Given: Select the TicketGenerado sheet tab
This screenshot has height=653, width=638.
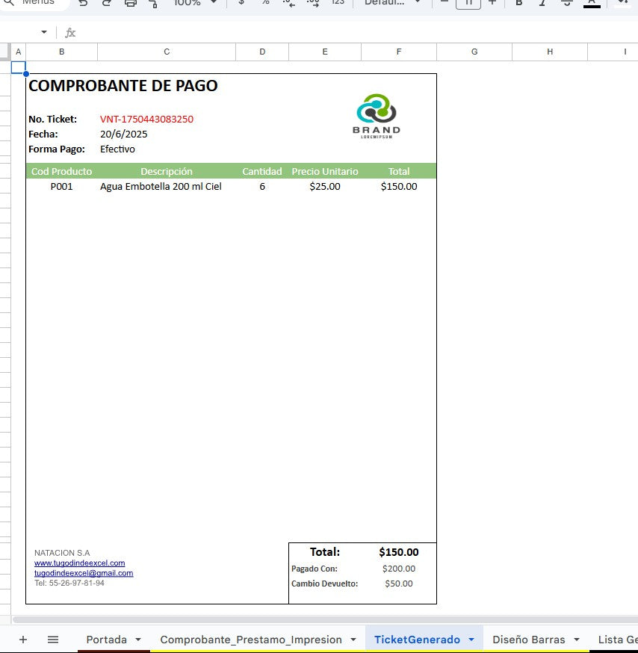Looking at the screenshot, I should pyautogui.click(x=417, y=640).
